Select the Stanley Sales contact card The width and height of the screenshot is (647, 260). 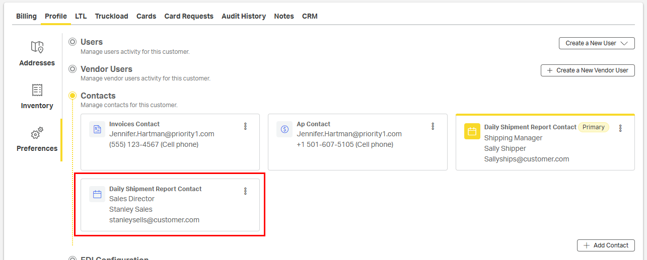click(x=170, y=211)
